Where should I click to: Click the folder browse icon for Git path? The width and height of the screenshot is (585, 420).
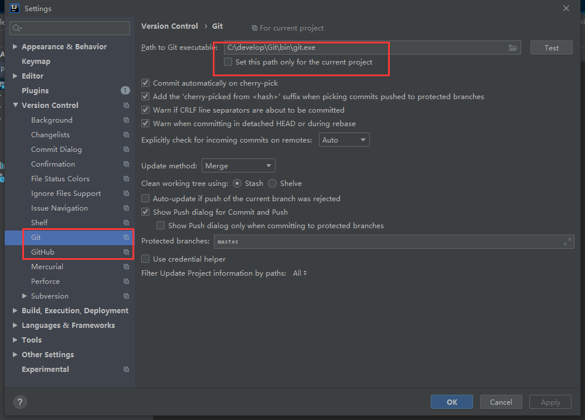pos(513,48)
